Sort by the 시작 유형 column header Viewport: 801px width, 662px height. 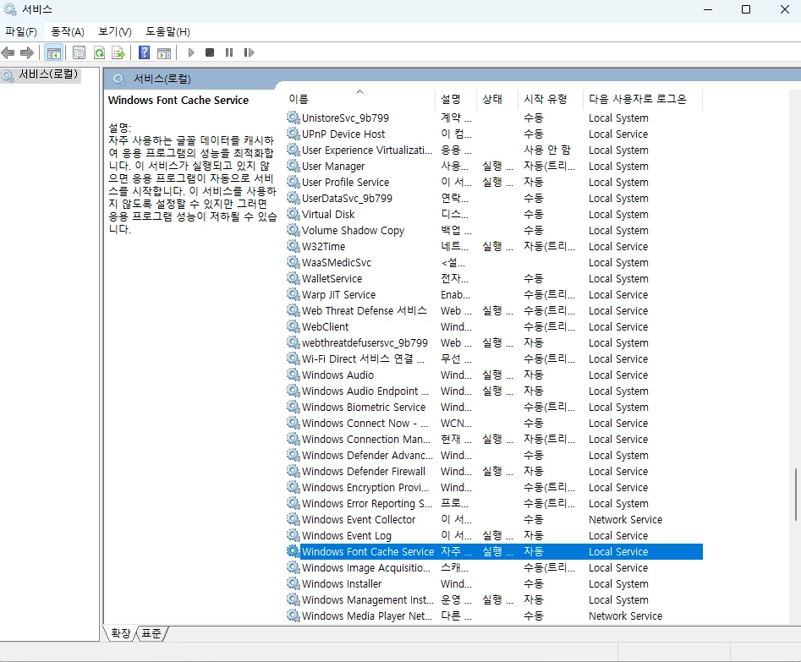(550, 99)
